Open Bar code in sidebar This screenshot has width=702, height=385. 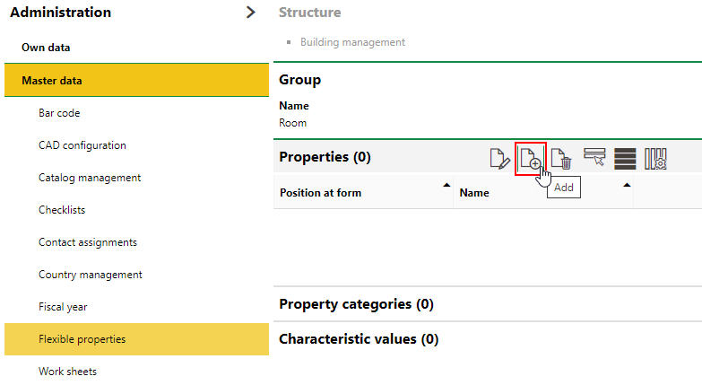[59, 113]
